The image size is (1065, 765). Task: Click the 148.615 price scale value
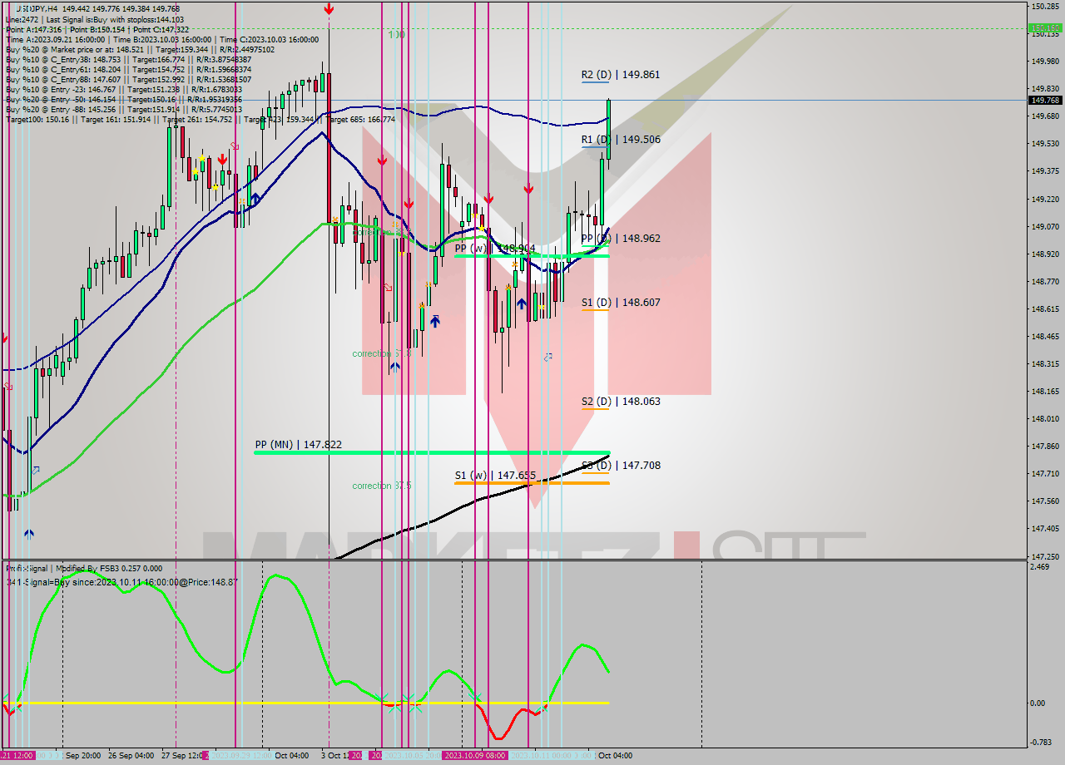click(x=1044, y=309)
